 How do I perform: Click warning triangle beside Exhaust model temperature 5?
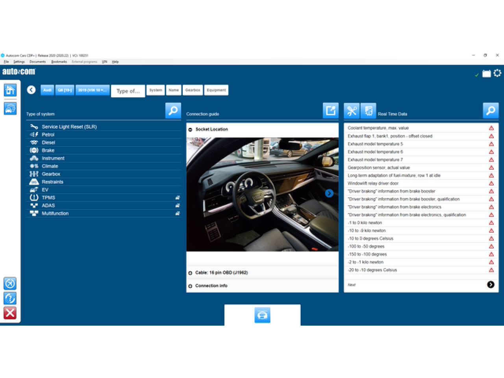click(491, 144)
